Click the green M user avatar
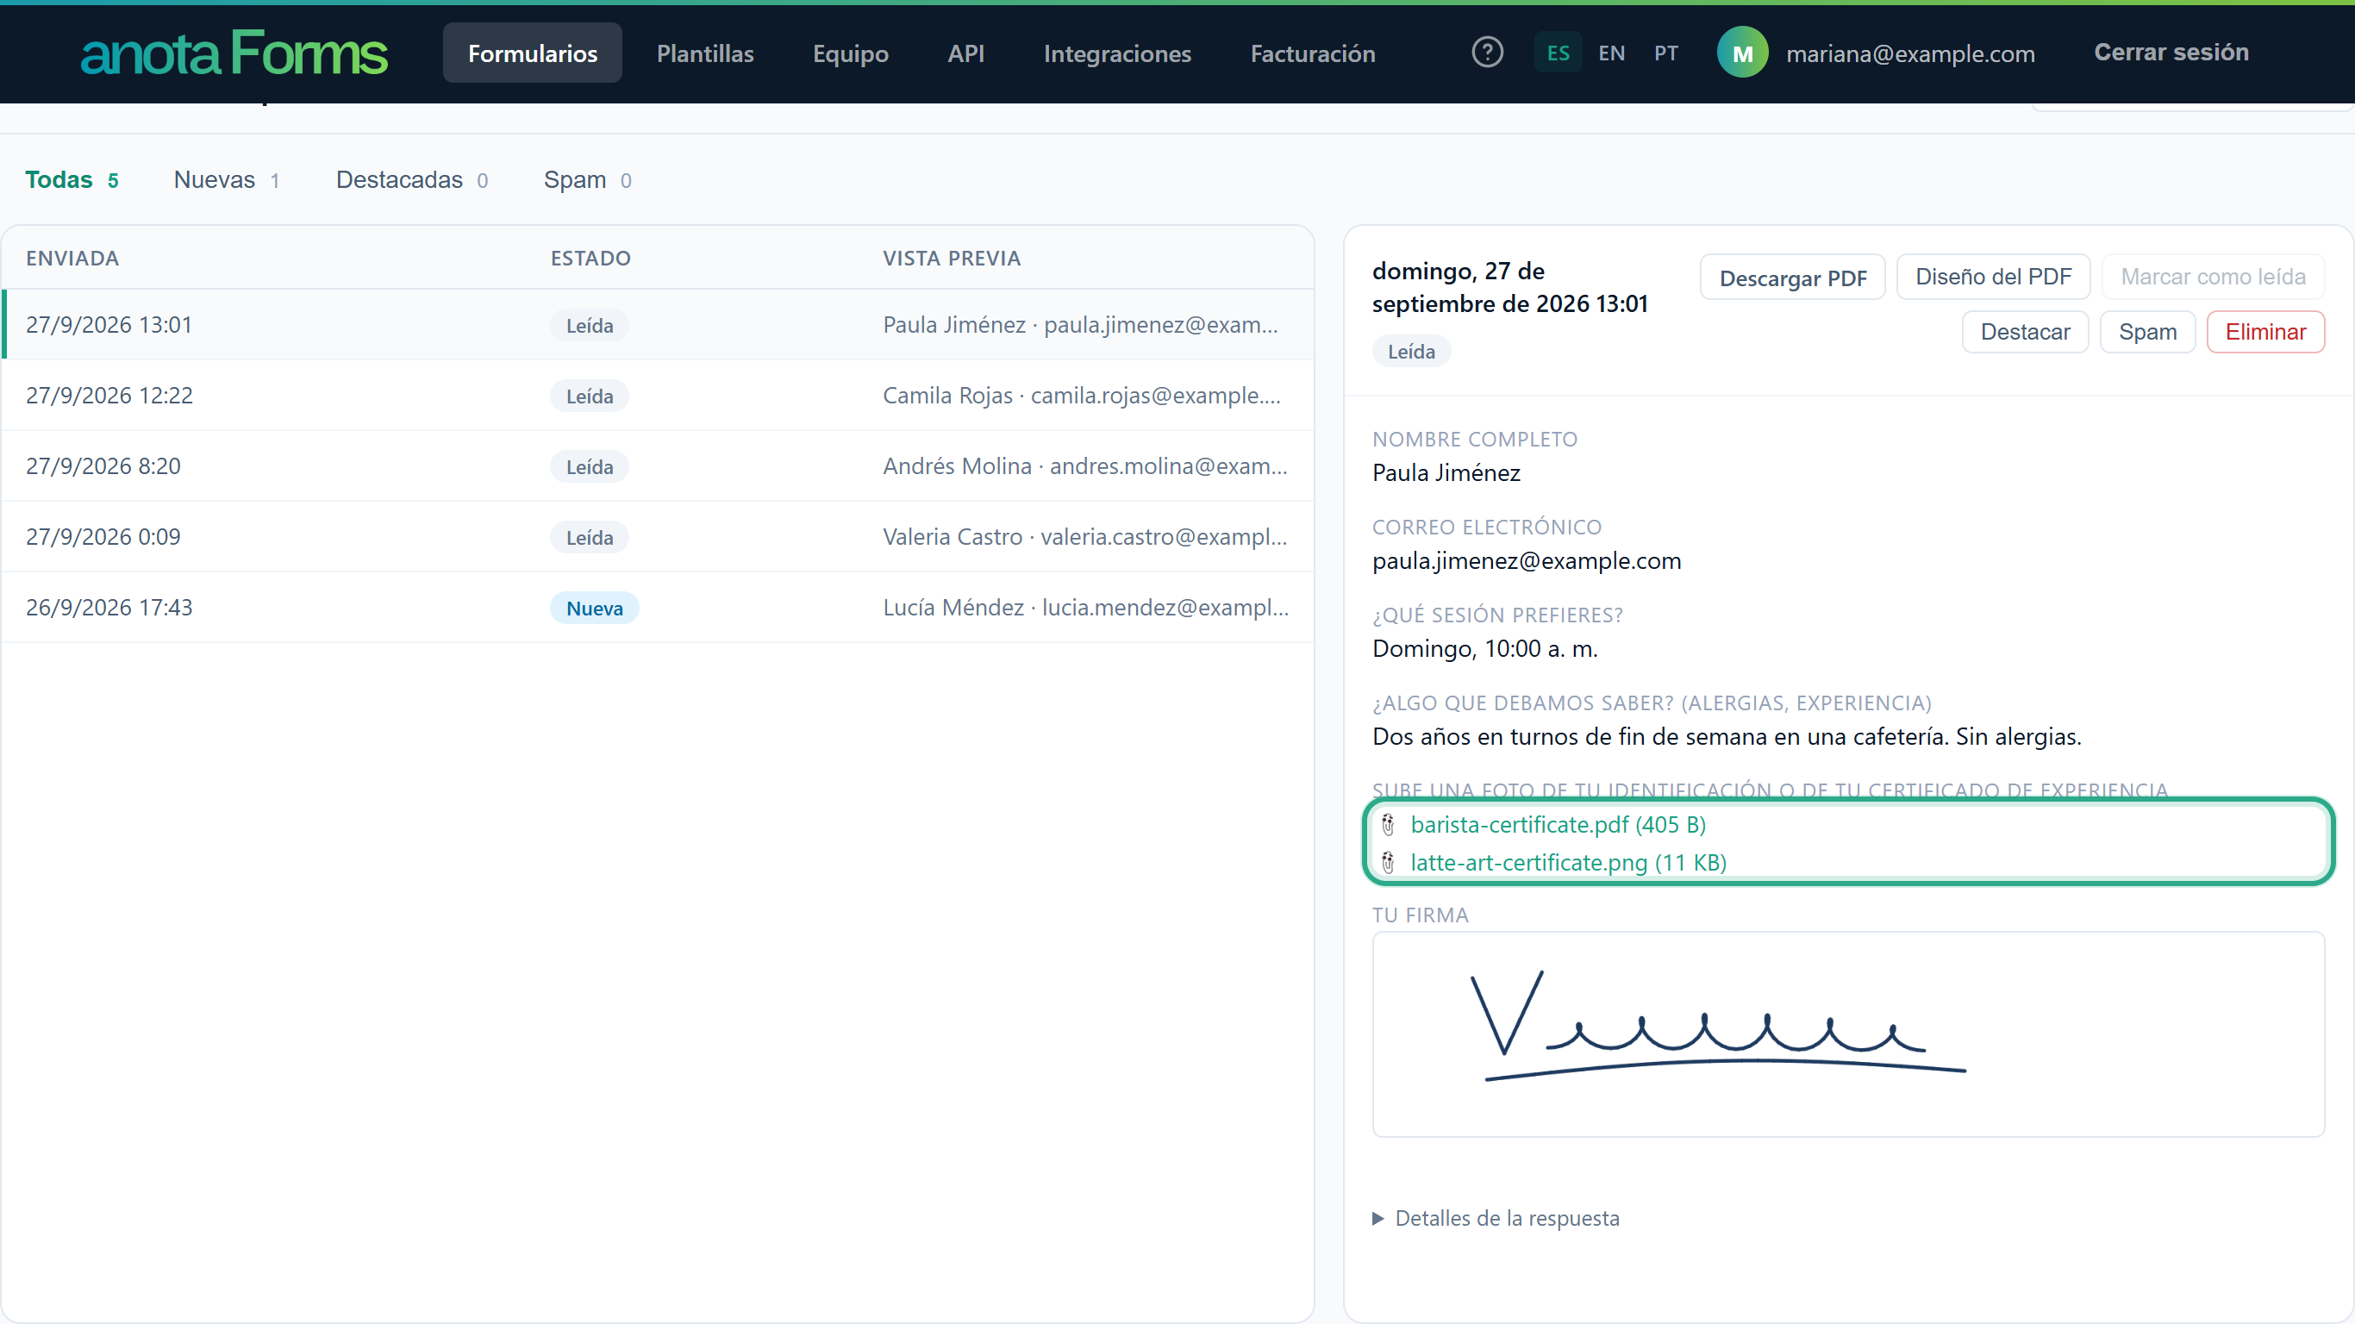The image size is (2355, 1324). click(x=1742, y=53)
